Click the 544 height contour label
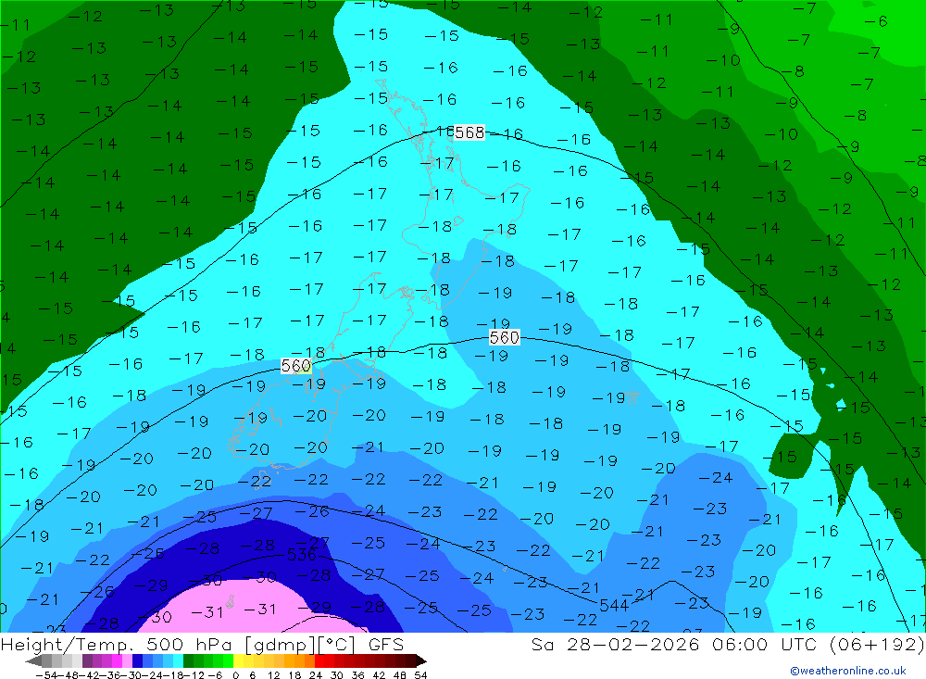This screenshot has height=679, width=926. 614,605
